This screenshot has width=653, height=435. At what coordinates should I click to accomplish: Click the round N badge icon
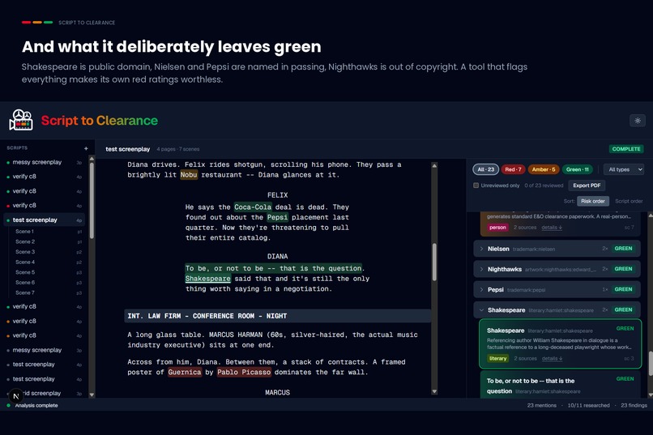coord(16,396)
